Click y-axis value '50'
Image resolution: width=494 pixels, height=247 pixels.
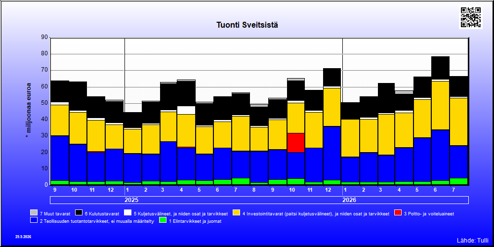pyautogui.click(x=44, y=103)
